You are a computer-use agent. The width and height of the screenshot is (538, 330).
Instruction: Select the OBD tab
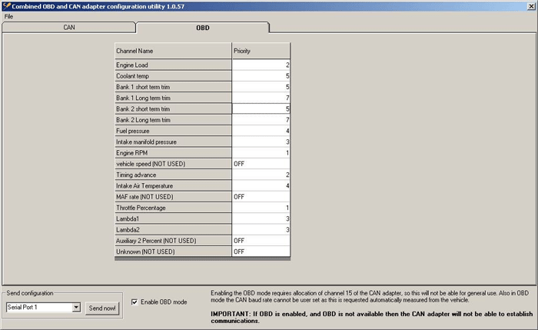tap(202, 28)
